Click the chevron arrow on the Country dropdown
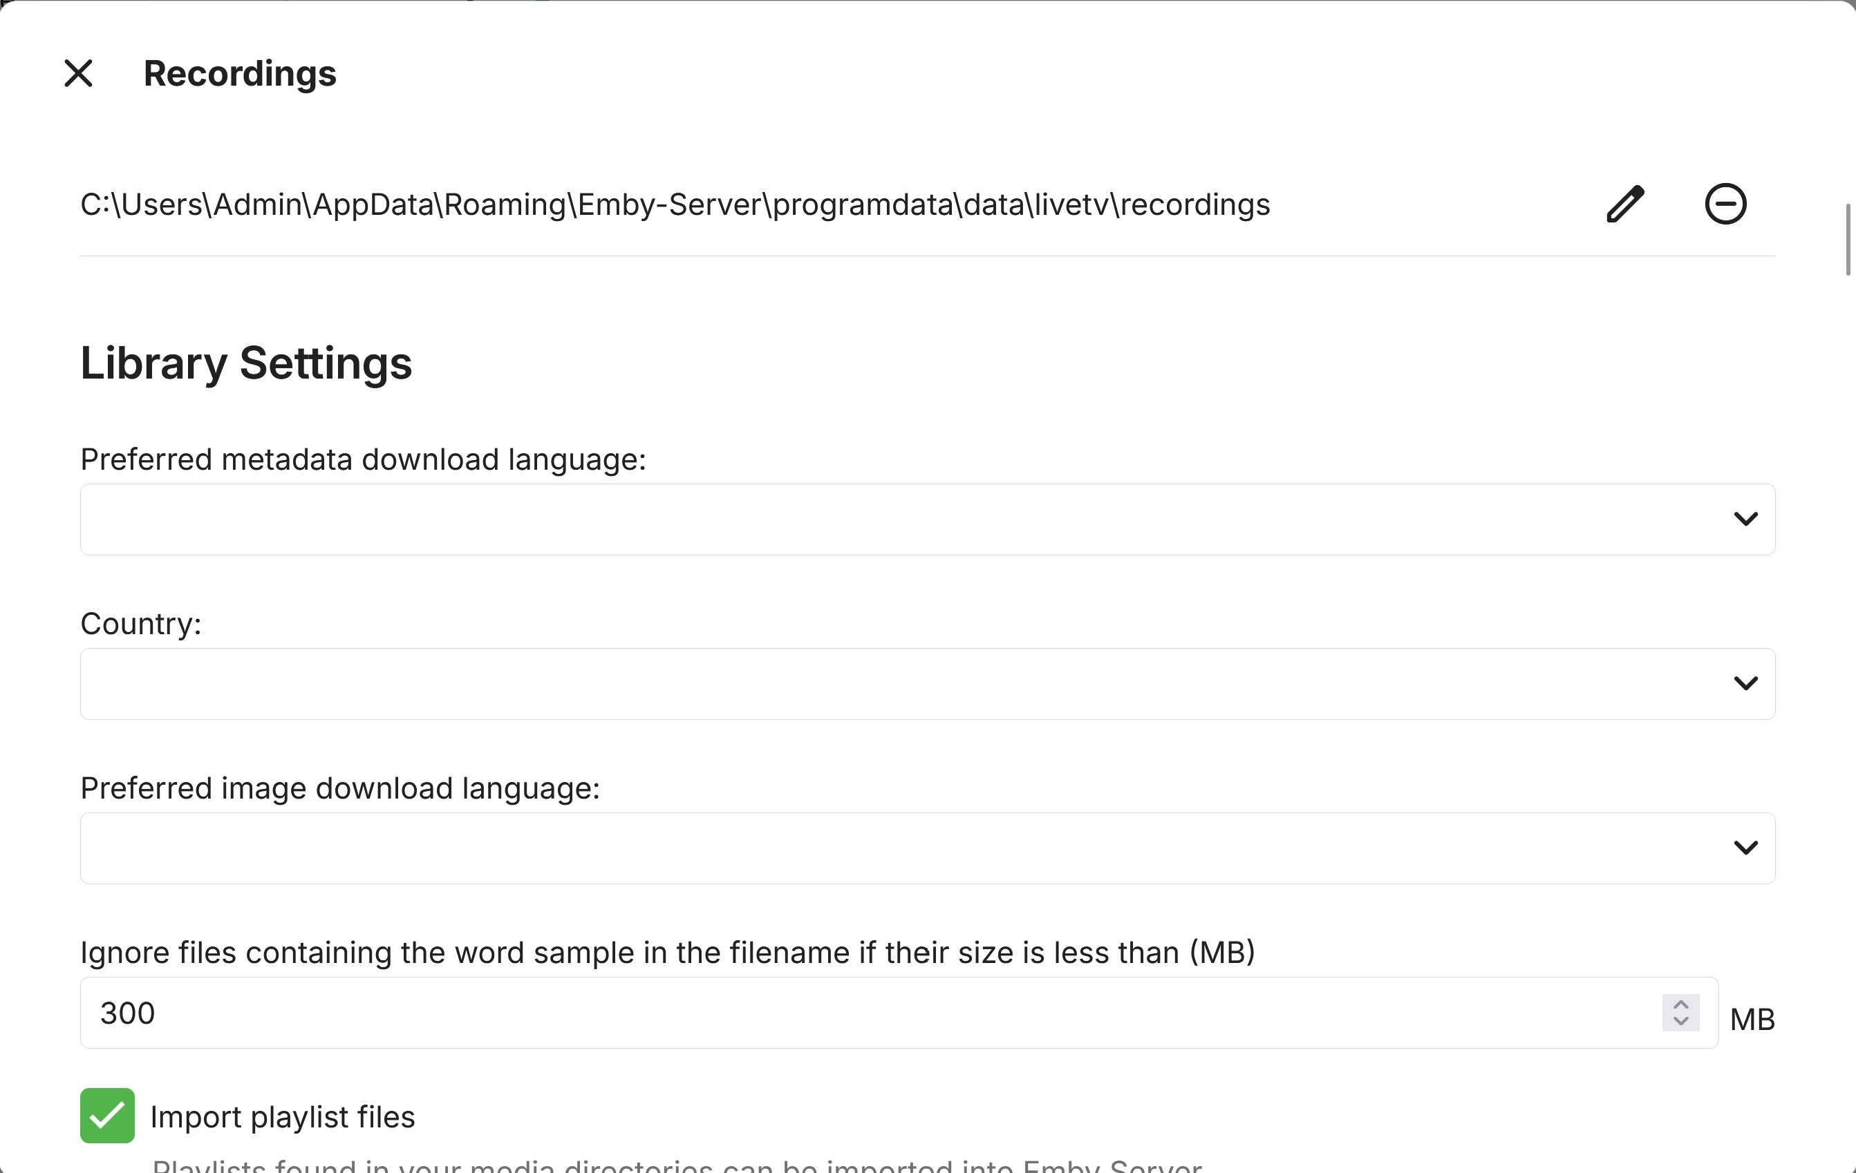Viewport: 1856px width, 1173px height. (1745, 683)
